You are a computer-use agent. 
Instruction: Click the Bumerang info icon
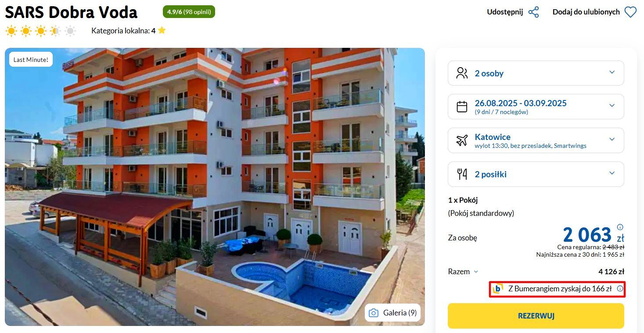[620, 289]
